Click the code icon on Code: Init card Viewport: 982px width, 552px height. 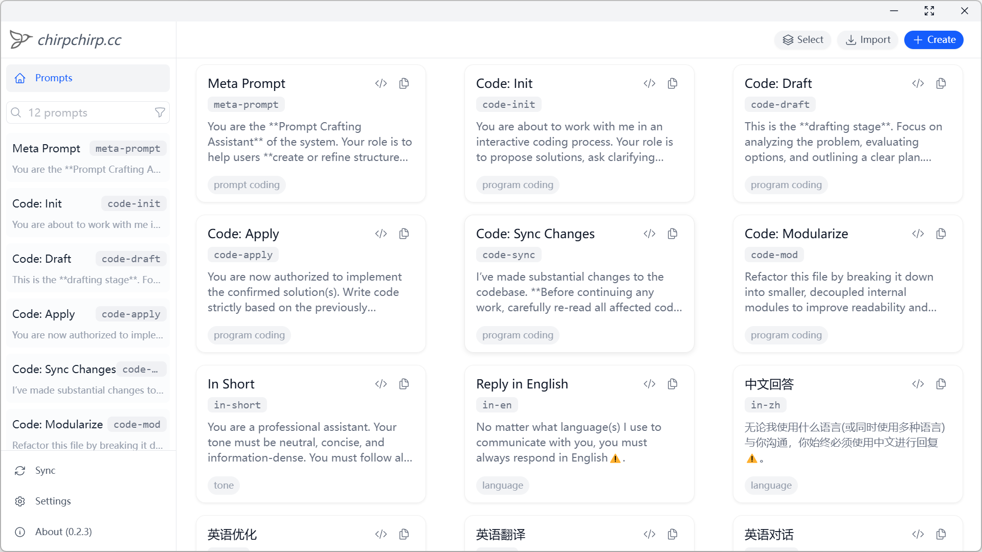coord(650,83)
